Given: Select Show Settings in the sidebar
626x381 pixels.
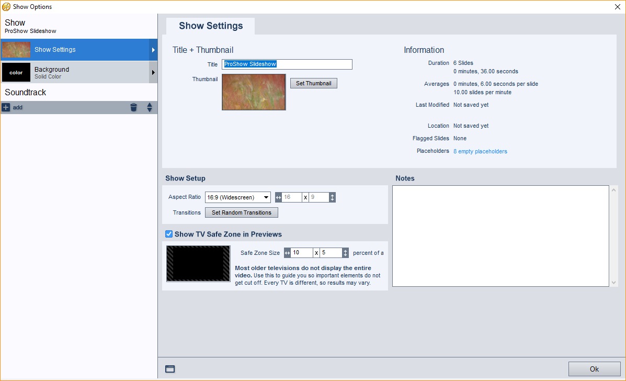Looking at the screenshot, I should pyautogui.click(x=78, y=50).
